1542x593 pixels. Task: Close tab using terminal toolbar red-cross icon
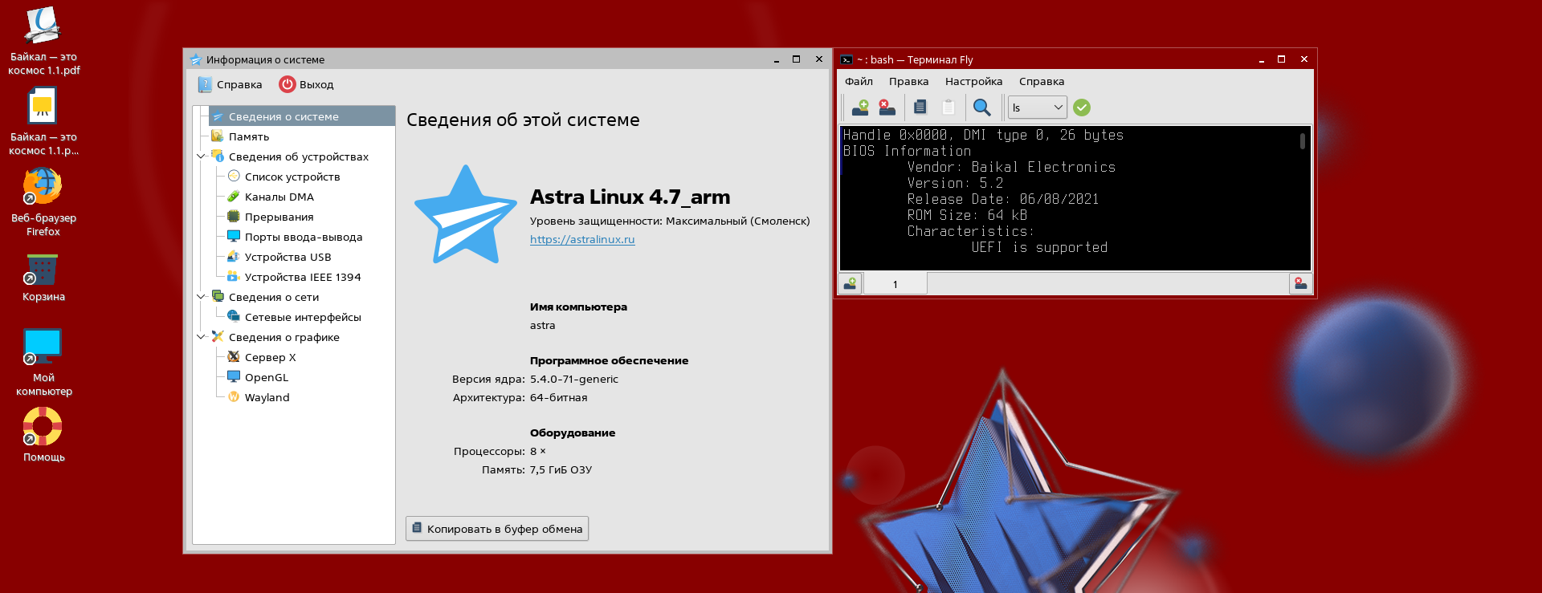click(x=887, y=108)
